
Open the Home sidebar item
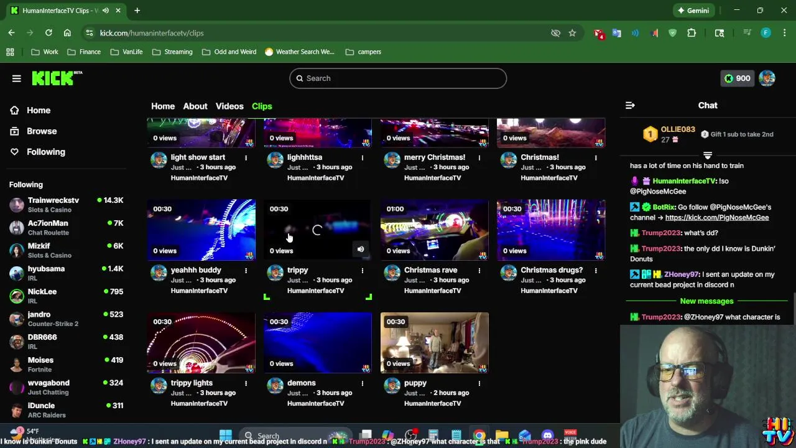39,110
